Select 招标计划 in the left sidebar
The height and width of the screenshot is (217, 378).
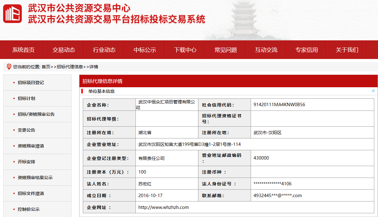click(26, 98)
